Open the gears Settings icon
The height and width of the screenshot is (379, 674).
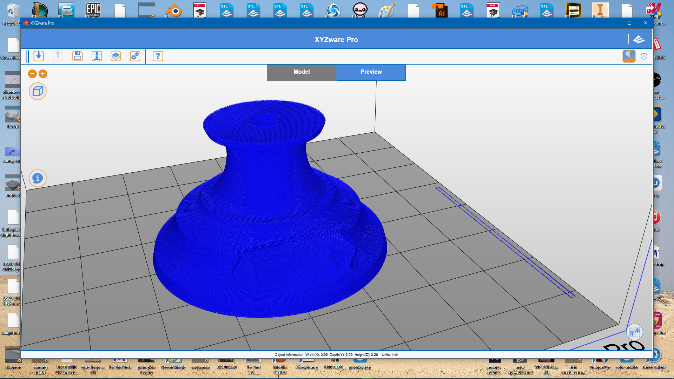[x=135, y=56]
